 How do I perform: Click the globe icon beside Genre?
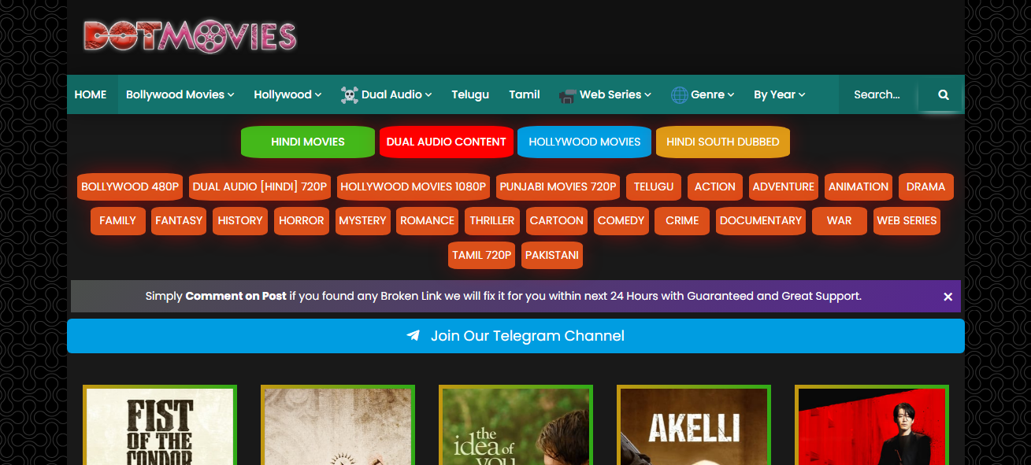(679, 95)
